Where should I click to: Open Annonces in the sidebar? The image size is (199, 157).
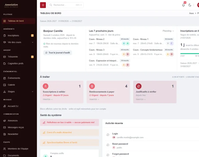[x=18, y=121]
